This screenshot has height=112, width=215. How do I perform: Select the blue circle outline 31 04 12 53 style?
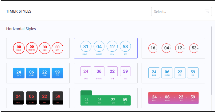(106, 48)
